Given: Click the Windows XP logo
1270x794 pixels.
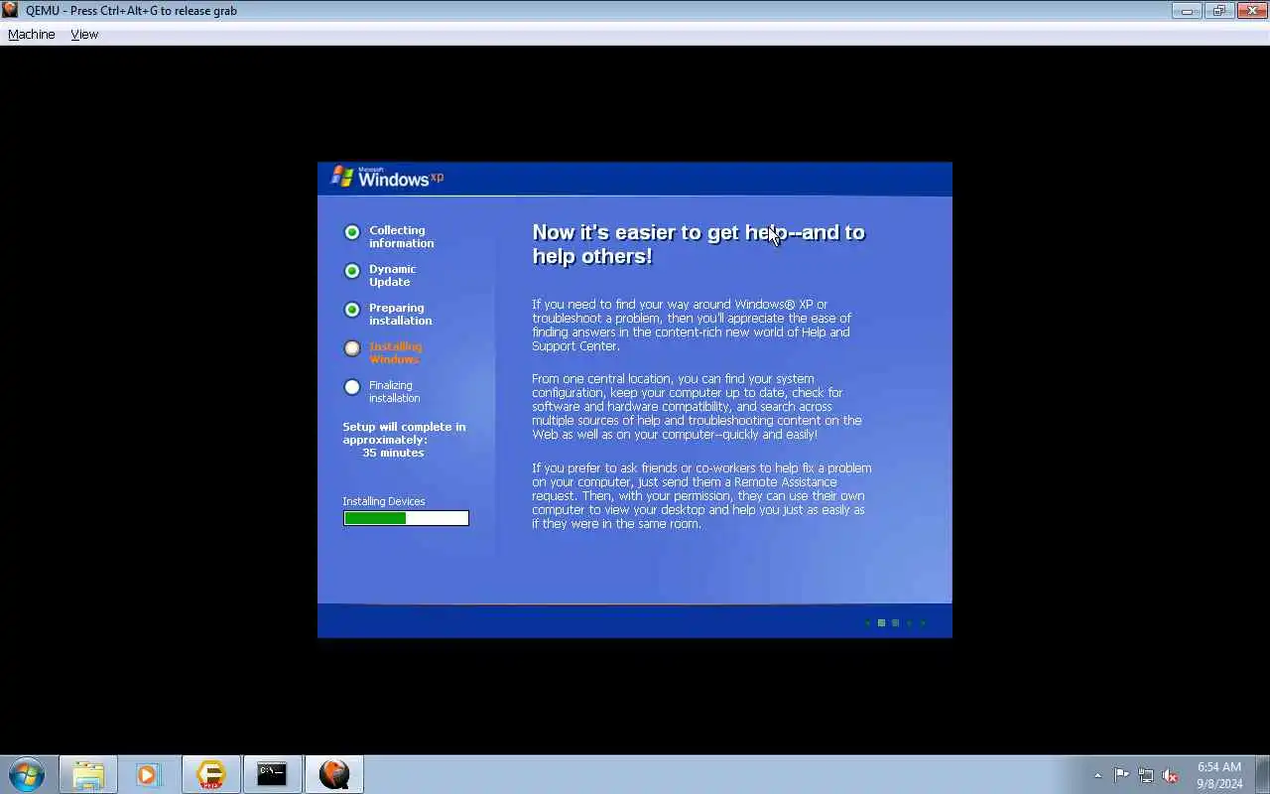Looking at the screenshot, I should [387, 178].
